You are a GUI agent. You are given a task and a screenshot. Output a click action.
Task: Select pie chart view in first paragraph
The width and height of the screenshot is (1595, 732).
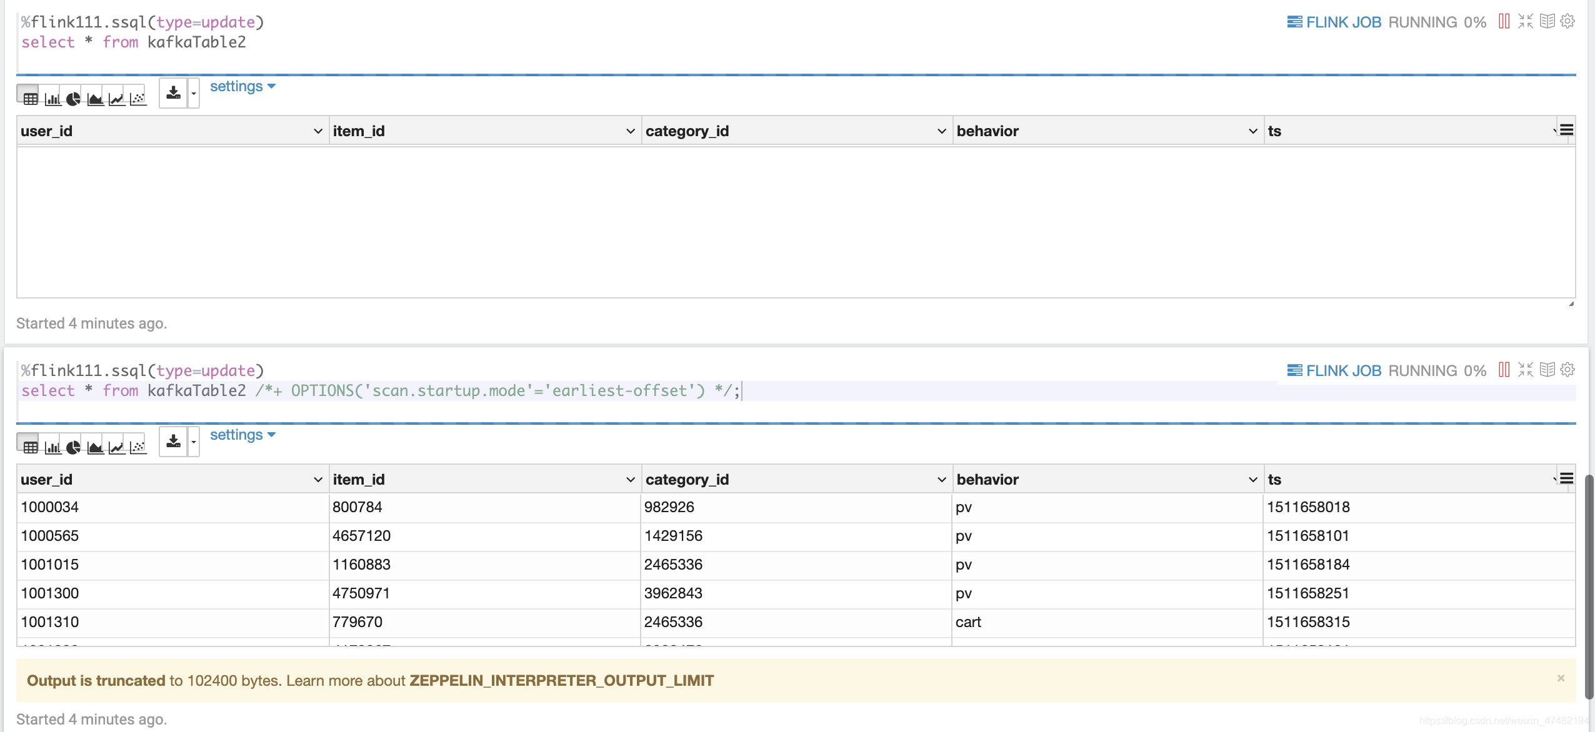(x=74, y=98)
